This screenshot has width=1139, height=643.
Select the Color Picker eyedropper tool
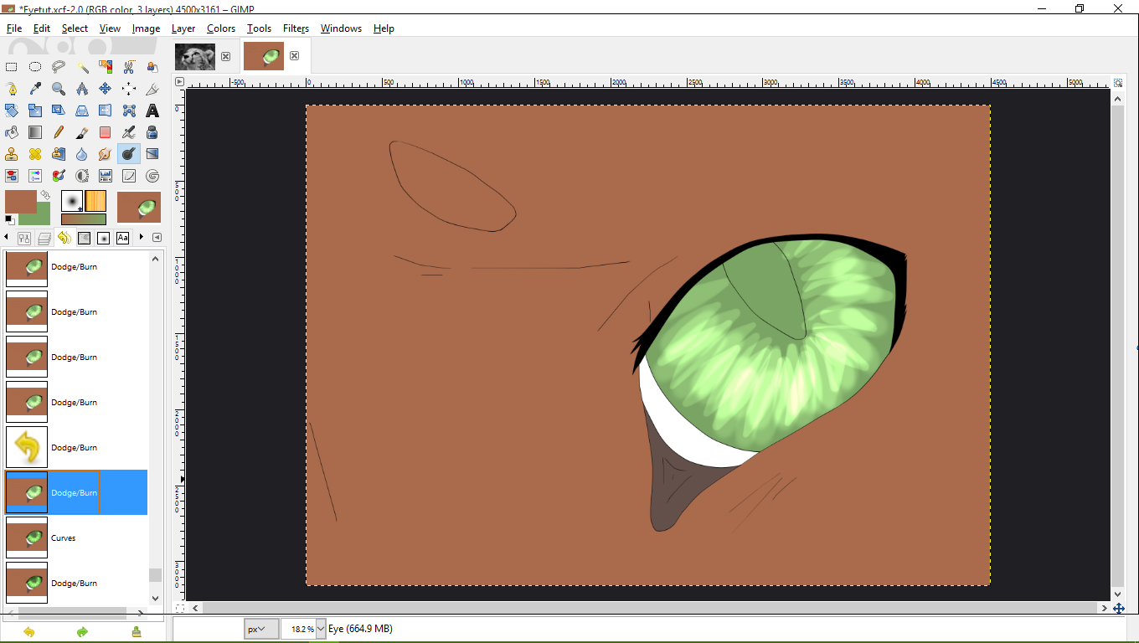[35, 89]
